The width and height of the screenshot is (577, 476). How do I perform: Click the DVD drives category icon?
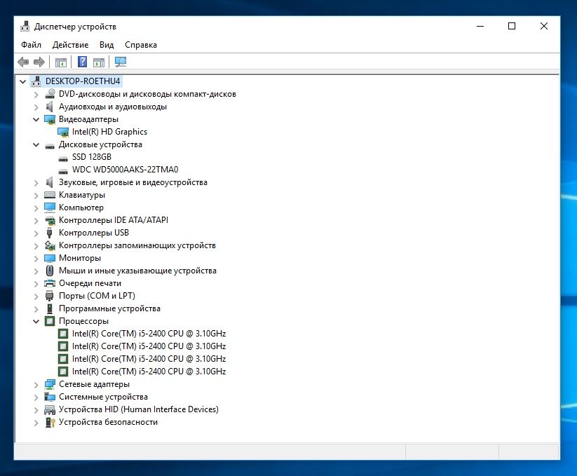coord(50,94)
